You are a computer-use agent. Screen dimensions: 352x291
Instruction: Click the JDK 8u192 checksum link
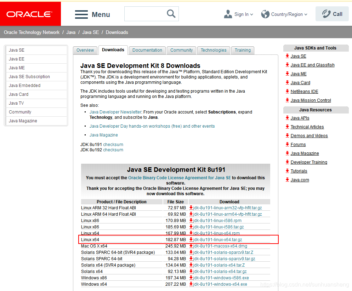(x=113, y=150)
